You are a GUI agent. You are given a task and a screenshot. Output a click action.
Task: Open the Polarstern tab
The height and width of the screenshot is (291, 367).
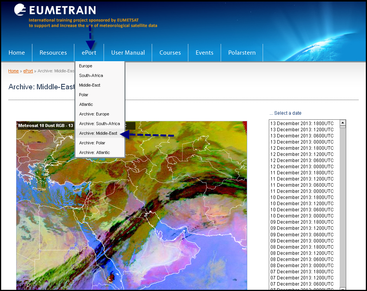242,53
